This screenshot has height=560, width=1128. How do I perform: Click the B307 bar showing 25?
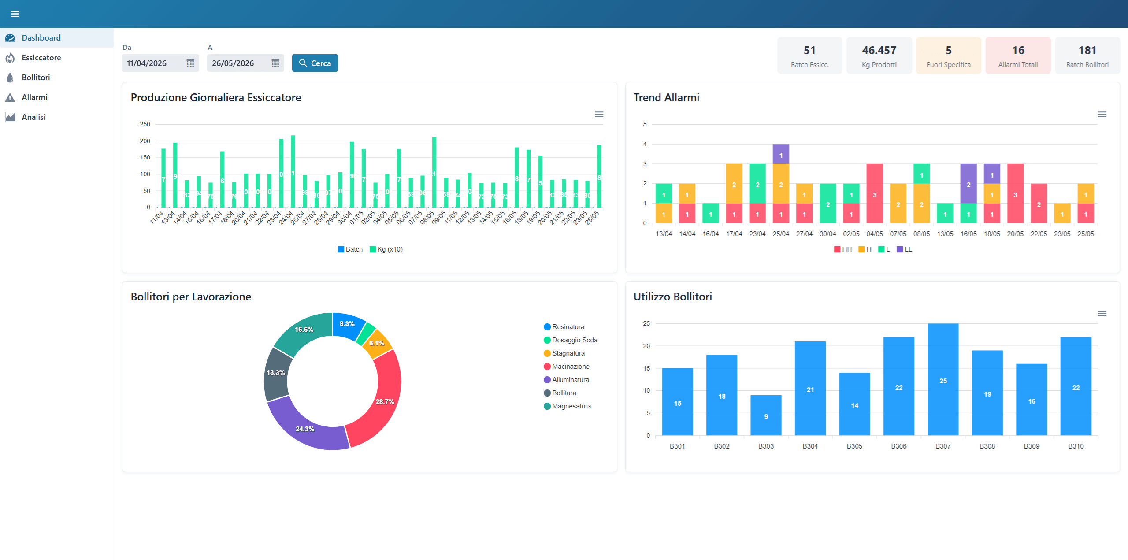pos(943,379)
